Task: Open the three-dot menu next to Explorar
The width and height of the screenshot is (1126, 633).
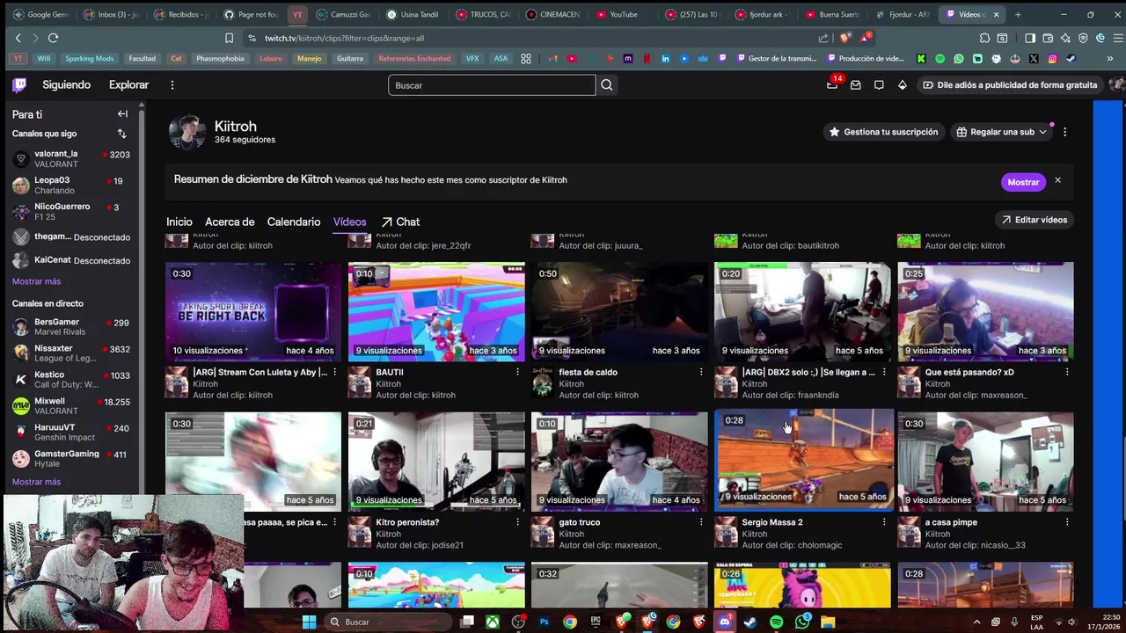Action: coord(172,85)
